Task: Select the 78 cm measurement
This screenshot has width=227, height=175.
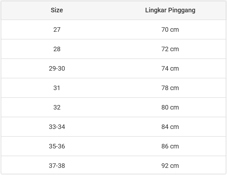Action: [x=170, y=88]
